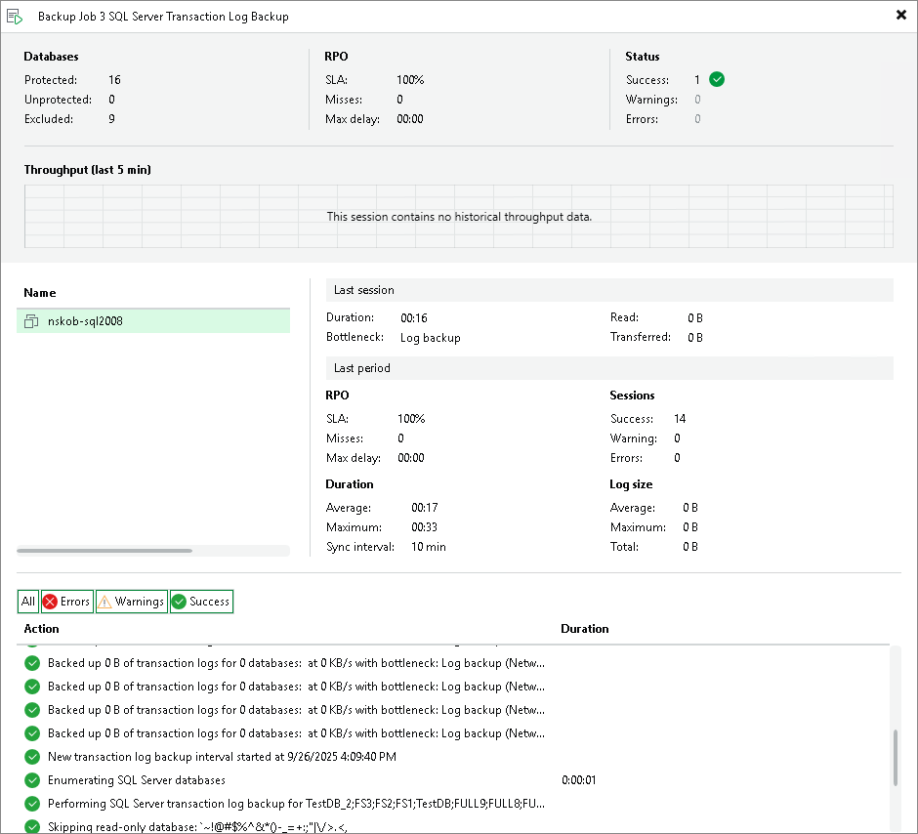The width and height of the screenshot is (918, 834).
Task: Click the Average duration value 00:17
Action: pos(425,508)
